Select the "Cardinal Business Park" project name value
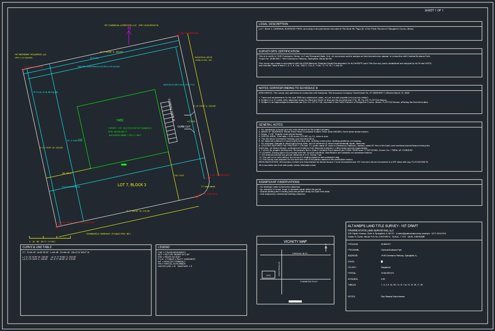The image size is (495, 331). [x=391, y=250]
